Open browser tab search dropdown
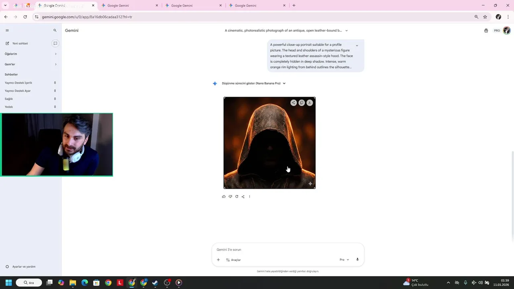Screen dimensions: 514x289 5,6
